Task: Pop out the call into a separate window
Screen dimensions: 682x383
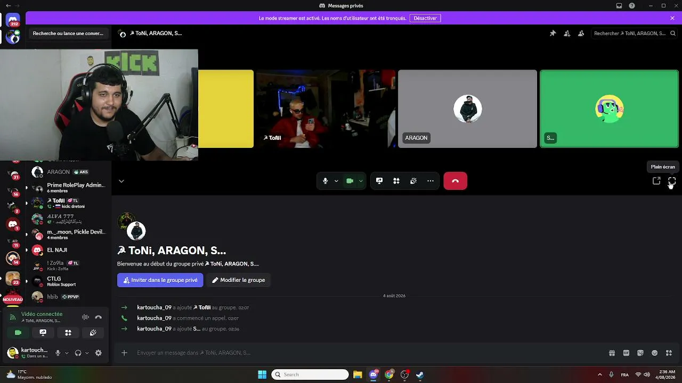Action: pyautogui.click(x=656, y=181)
